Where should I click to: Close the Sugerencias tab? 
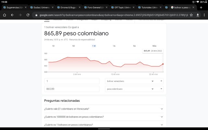(25, 7)
